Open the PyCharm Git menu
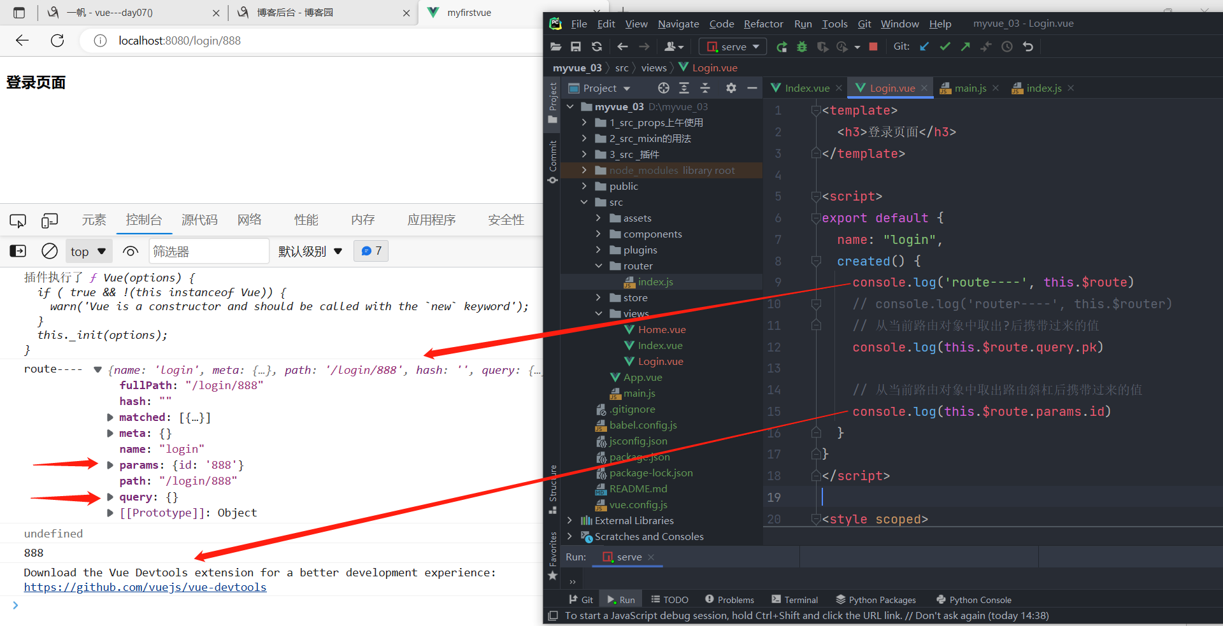The width and height of the screenshot is (1223, 626). (864, 24)
